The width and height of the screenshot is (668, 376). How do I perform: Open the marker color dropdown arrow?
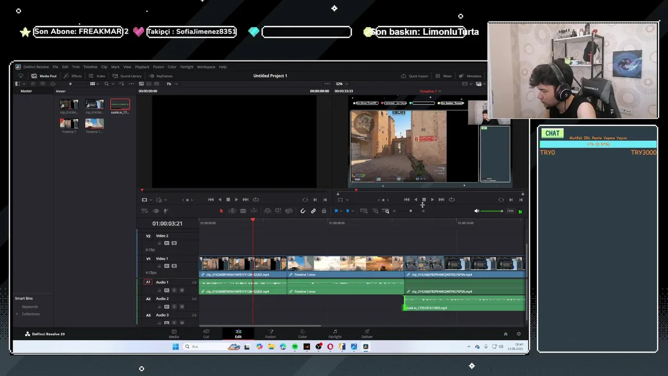pos(352,211)
